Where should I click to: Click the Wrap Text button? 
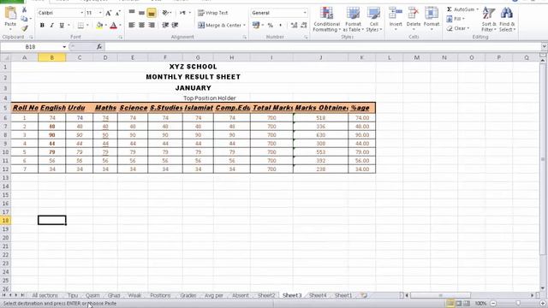pos(213,13)
